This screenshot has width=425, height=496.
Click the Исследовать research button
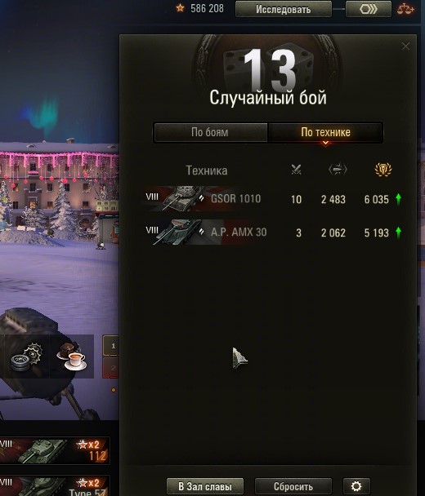click(284, 9)
